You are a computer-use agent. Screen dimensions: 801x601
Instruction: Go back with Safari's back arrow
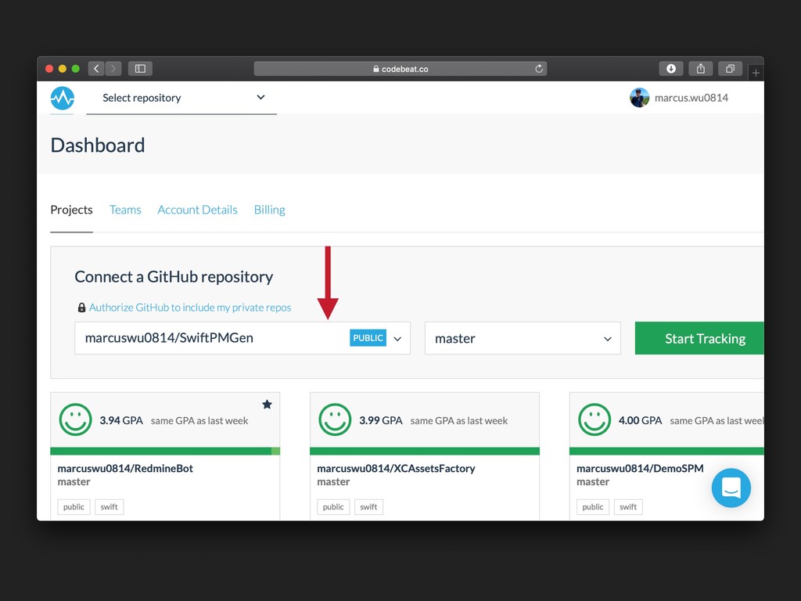96,69
